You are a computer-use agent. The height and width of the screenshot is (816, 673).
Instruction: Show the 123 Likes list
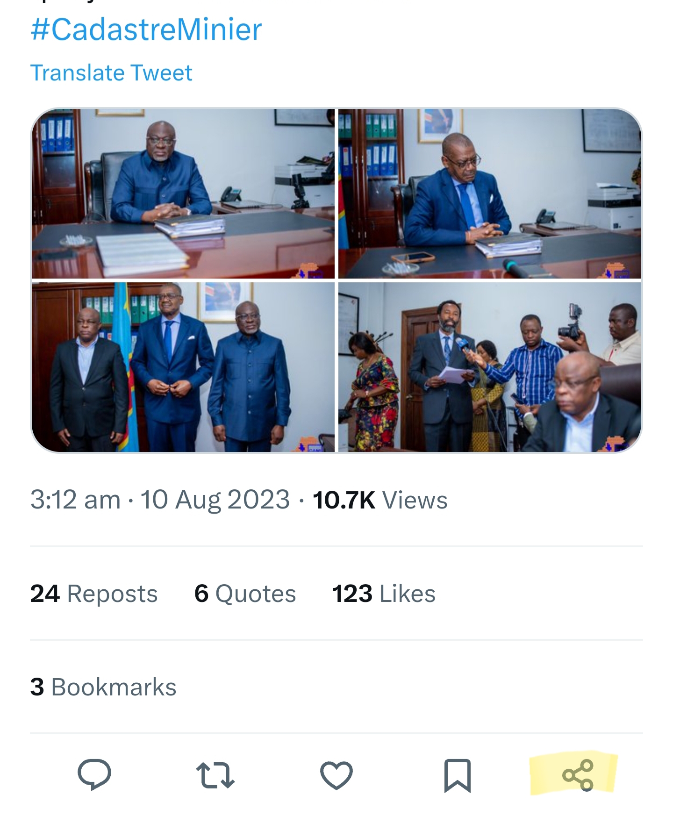pyautogui.click(x=384, y=594)
